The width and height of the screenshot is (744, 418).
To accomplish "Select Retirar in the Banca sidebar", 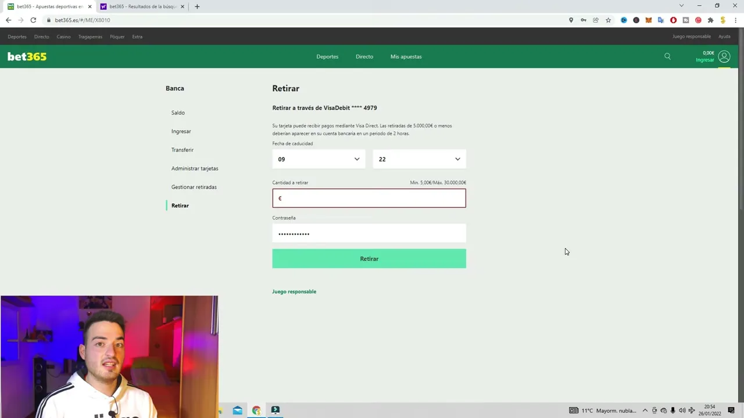I will click(180, 206).
